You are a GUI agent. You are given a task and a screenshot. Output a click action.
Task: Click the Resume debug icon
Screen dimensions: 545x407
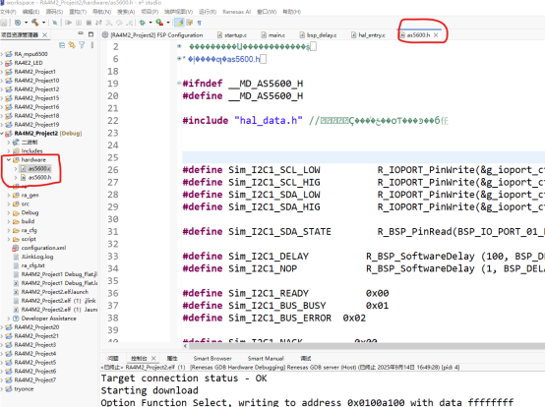pyautogui.click(x=68, y=23)
